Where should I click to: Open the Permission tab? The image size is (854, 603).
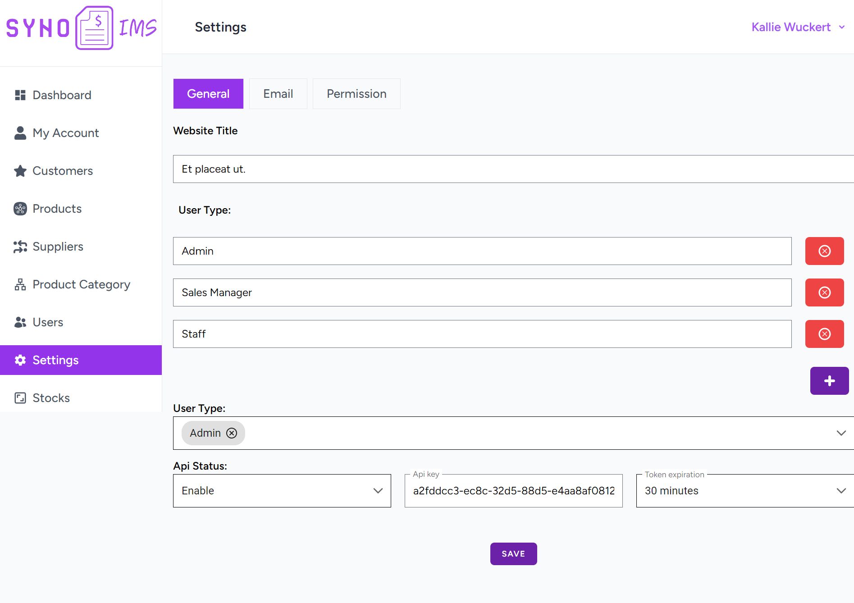pos(356,94)
